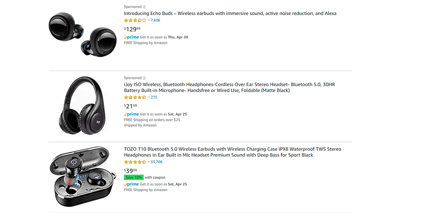Expand rating breakdown arrow next to 7,606
Image resolution: width=435 pixels, height=213 pixels.
point(149,20)
